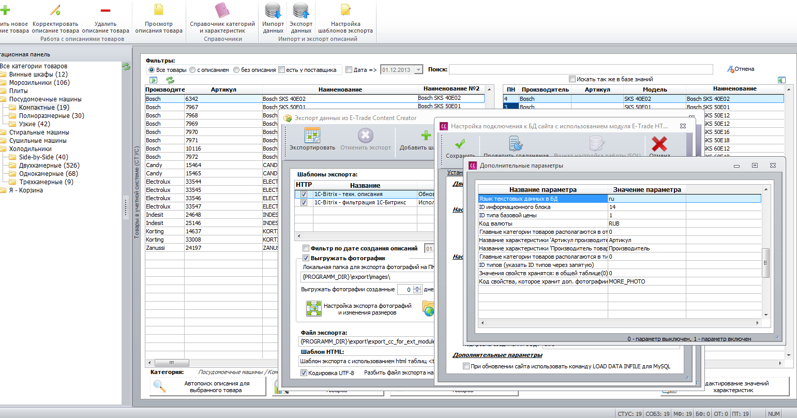This screenshot has width=797, height=418.
Task: Uncheck HTTP box for 1C-Bitrix - фильтрация row
Action: click(x=304, y=203)
